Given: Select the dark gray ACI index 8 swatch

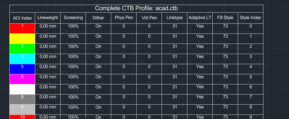Looking at the screenshot, I should (x=22, y=99).
